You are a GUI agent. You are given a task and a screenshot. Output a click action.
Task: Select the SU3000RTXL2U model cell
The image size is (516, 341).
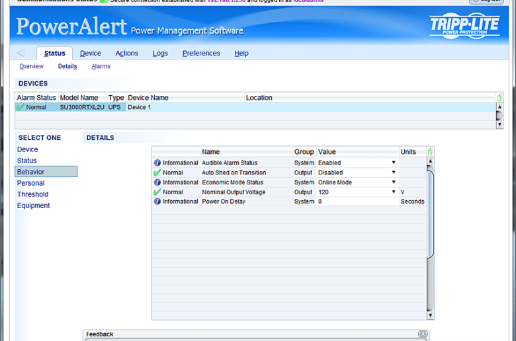point(82,107)
